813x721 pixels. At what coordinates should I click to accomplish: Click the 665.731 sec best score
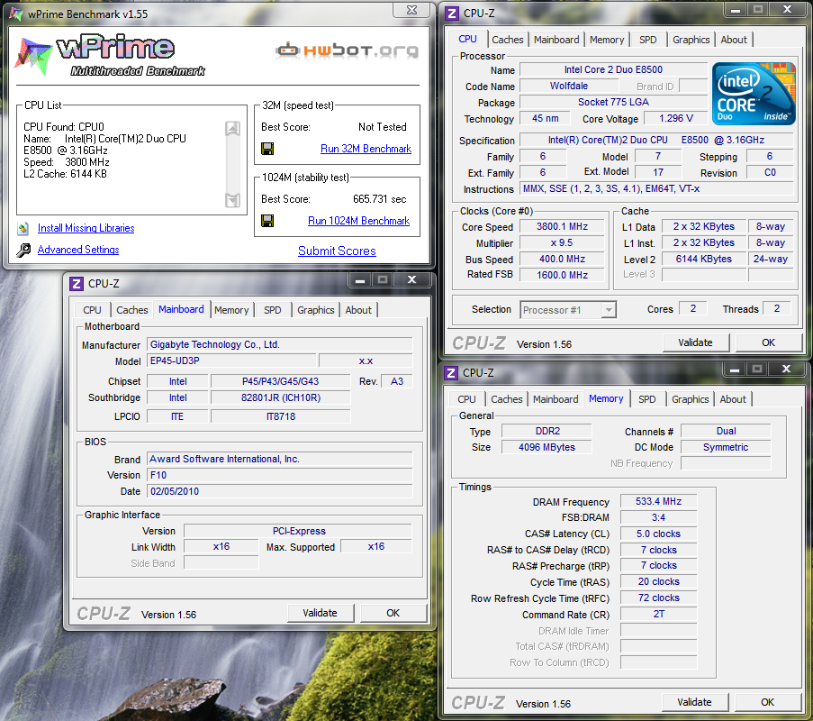(x=380, y=199)
